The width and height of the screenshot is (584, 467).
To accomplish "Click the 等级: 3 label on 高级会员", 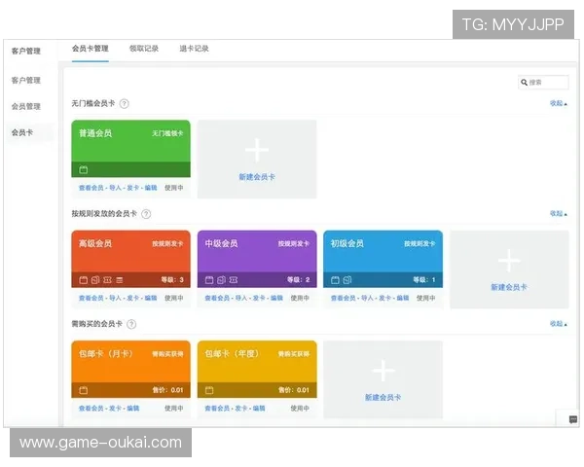I will [172, 280].
